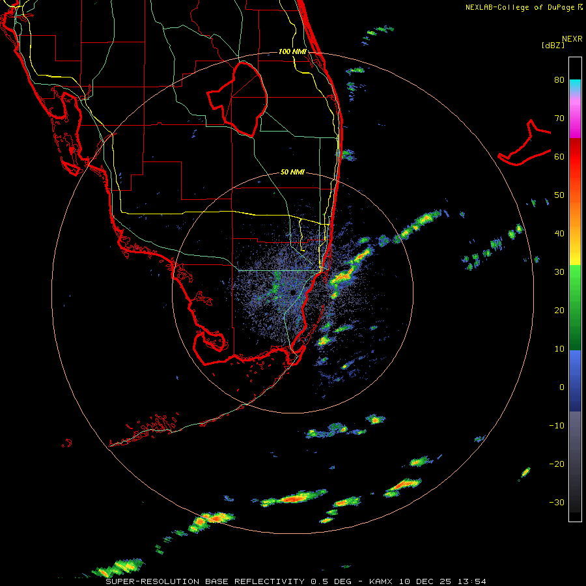
Task: Click the 100 NMI range ring label
Action: tap(292, 51)
